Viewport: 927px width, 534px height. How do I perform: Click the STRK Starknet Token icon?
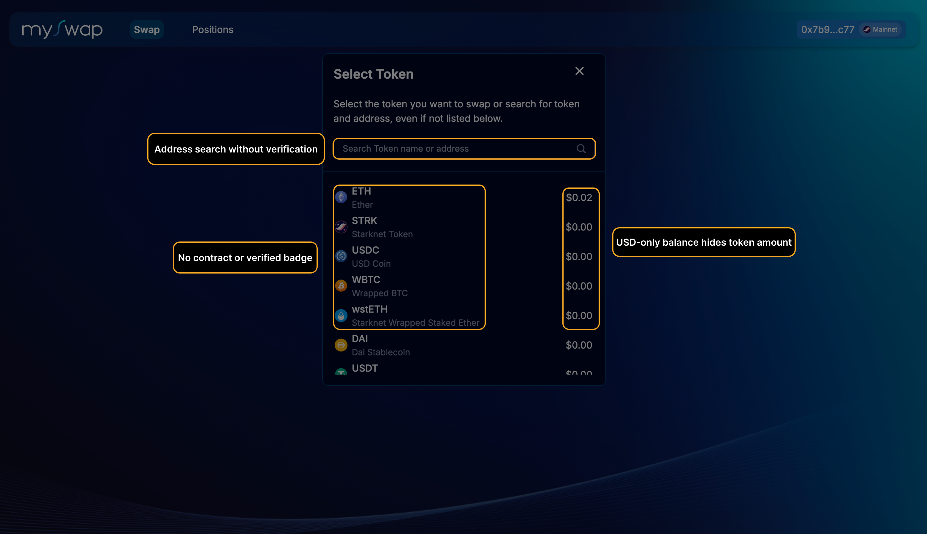341,227
